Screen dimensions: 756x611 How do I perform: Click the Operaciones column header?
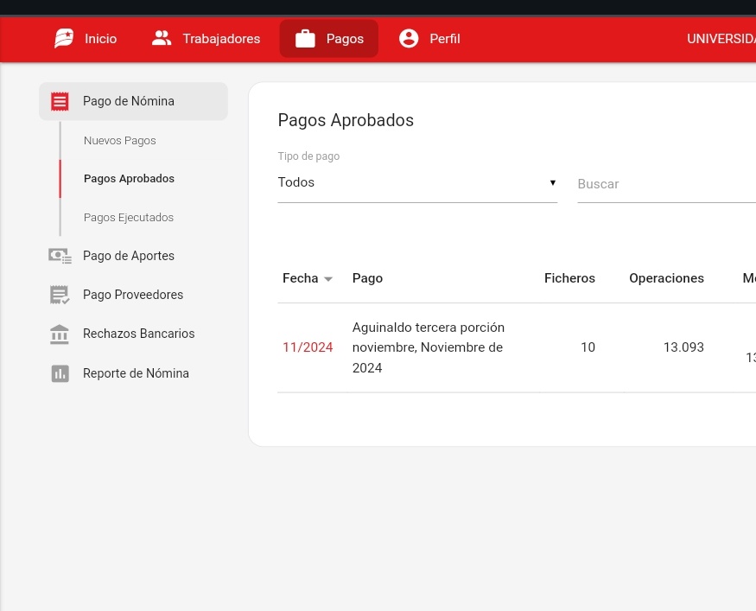coord(666,278)
